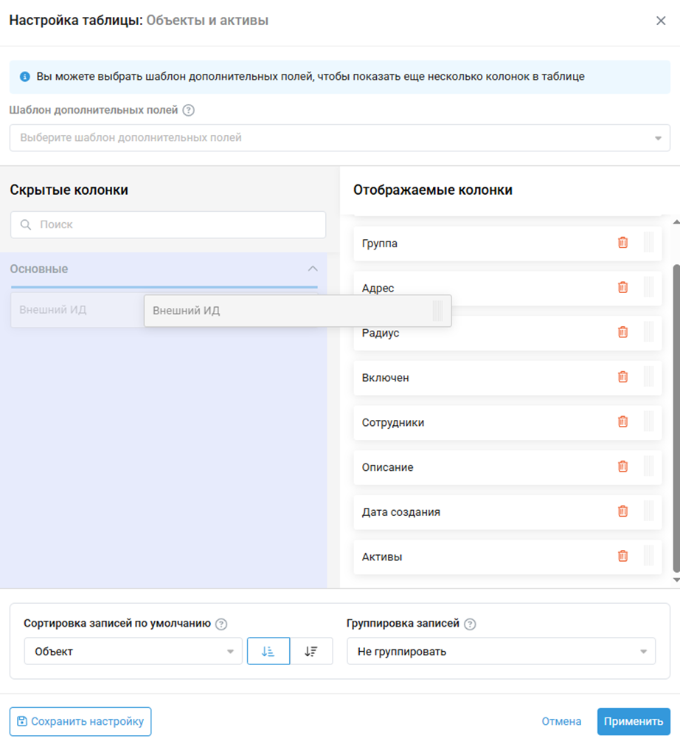Delete the Активы column with trash icon
The width and height of the screenshot is (680, 744).
pos(622,557)
